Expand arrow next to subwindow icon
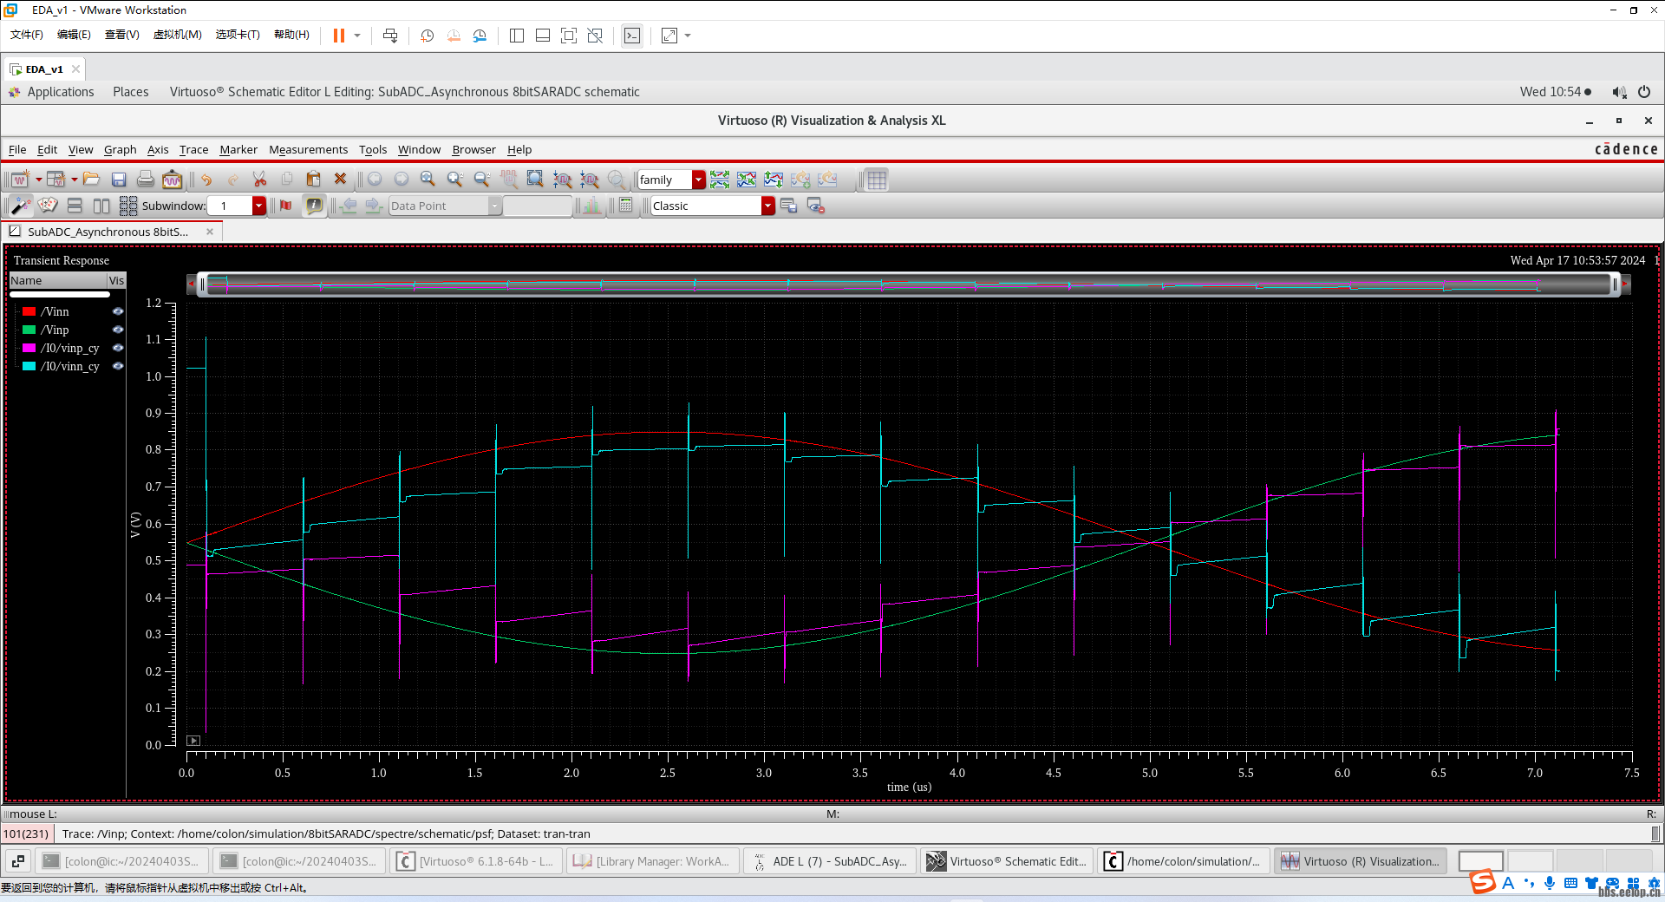The height and width of the screenshot is (902, 1665). point(75,180)
